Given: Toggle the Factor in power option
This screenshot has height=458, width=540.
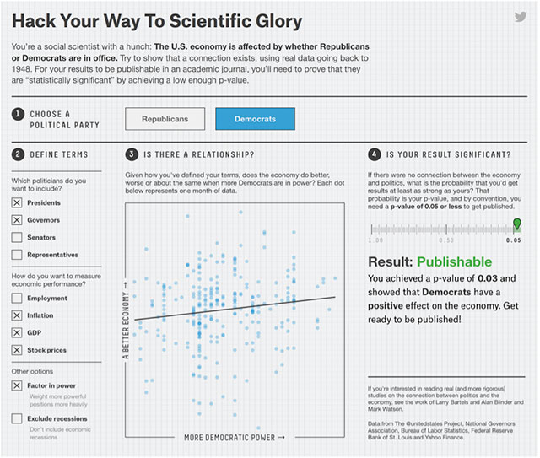Looking at the screenshot, I should tap(17, 385).
